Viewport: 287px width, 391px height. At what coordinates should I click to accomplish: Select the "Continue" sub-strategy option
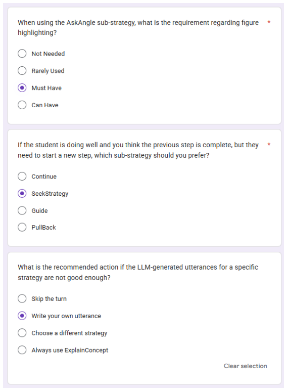point(22,177)
